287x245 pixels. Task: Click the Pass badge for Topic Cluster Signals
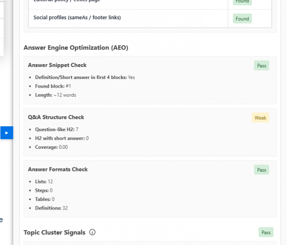[266, 233]
